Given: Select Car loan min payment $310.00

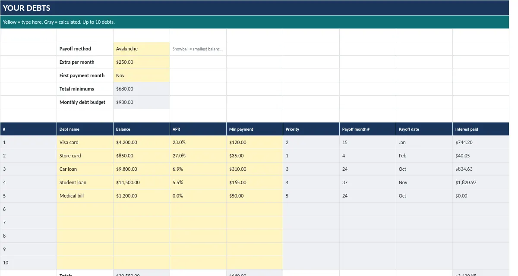Looking at the screenshot, I should 255,169.
